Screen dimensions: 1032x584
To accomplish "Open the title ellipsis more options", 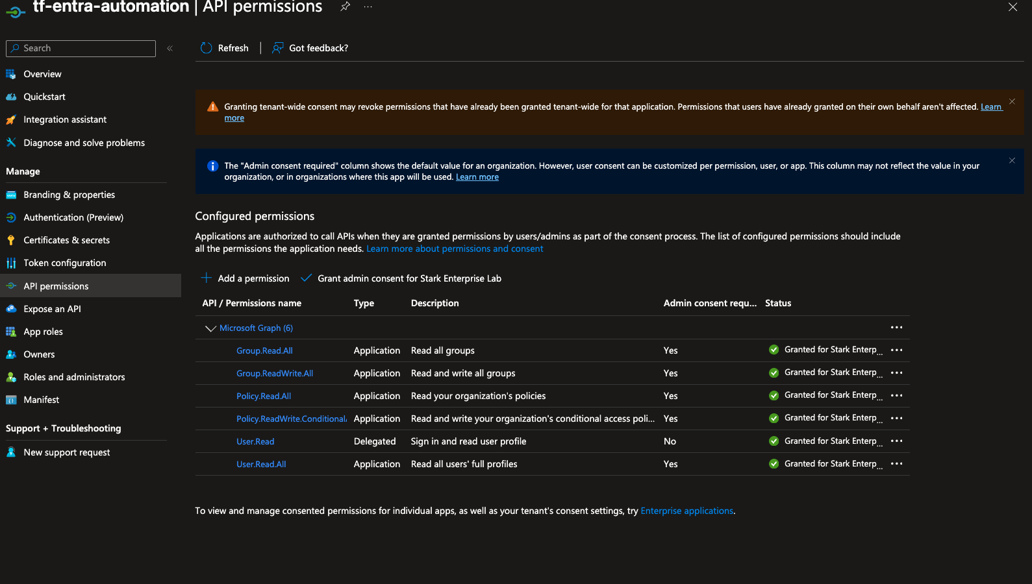I will click(368, 6).
